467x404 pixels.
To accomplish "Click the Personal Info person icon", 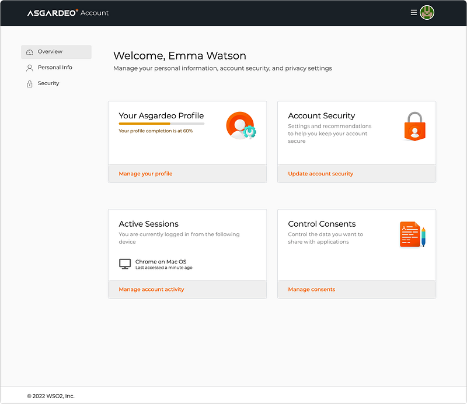I will coord(30,68).
